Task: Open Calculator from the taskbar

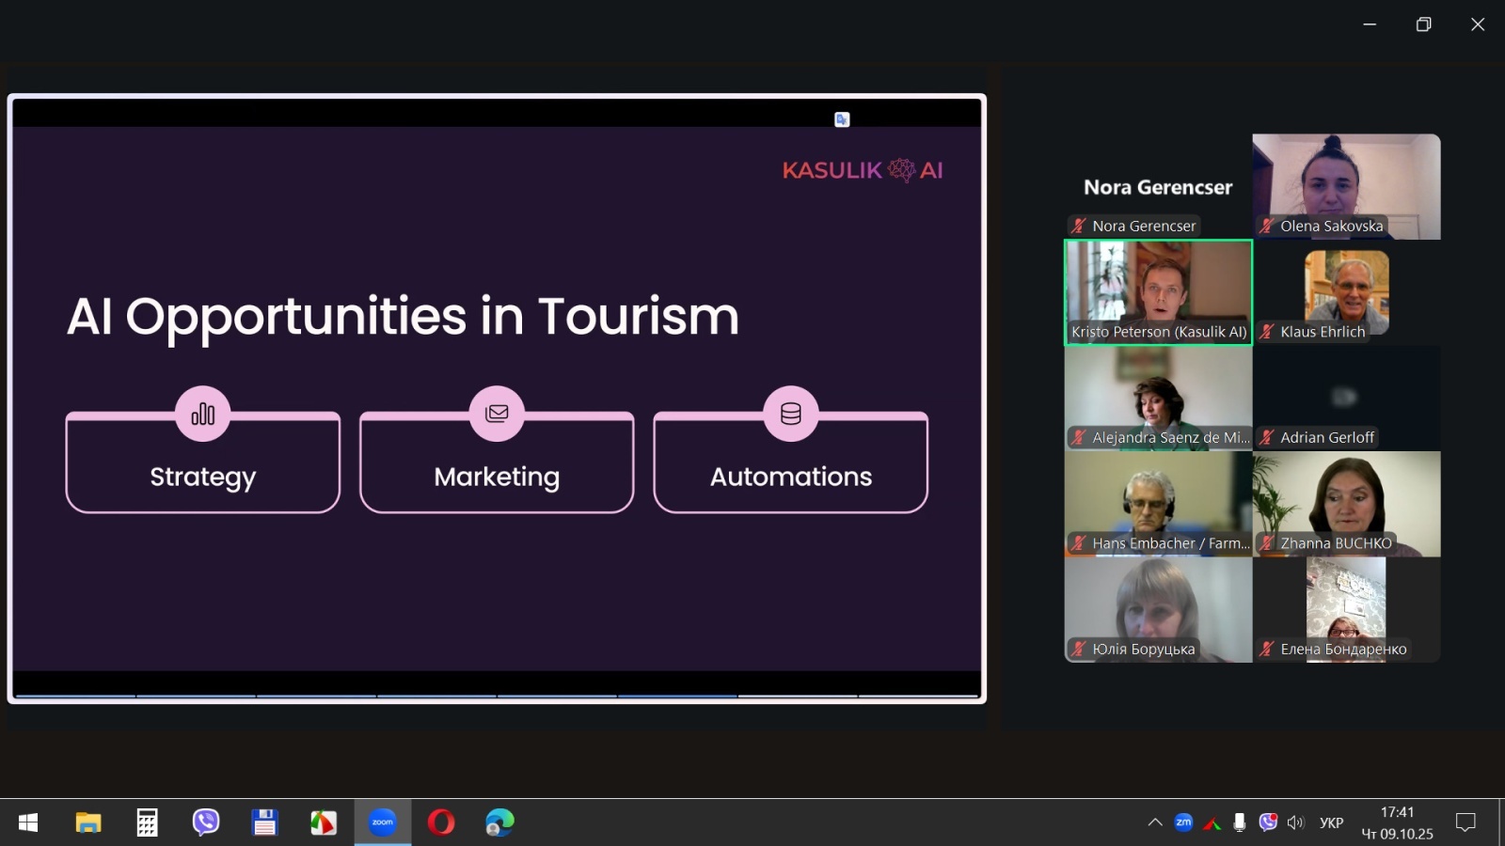Action: point(147,822)
